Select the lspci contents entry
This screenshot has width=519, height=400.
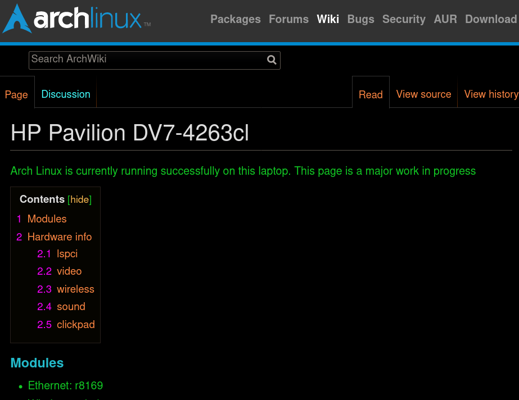67,254
